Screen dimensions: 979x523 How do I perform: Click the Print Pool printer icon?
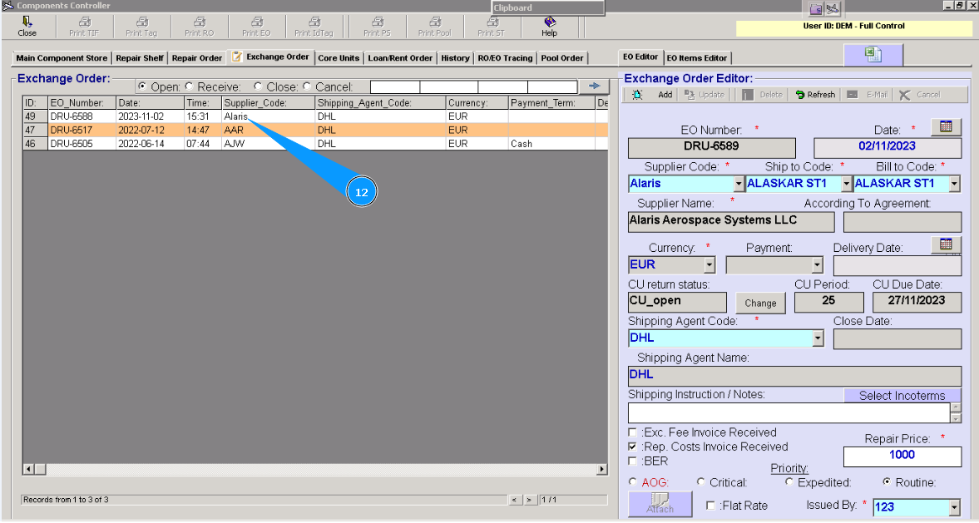click(434, 22)
